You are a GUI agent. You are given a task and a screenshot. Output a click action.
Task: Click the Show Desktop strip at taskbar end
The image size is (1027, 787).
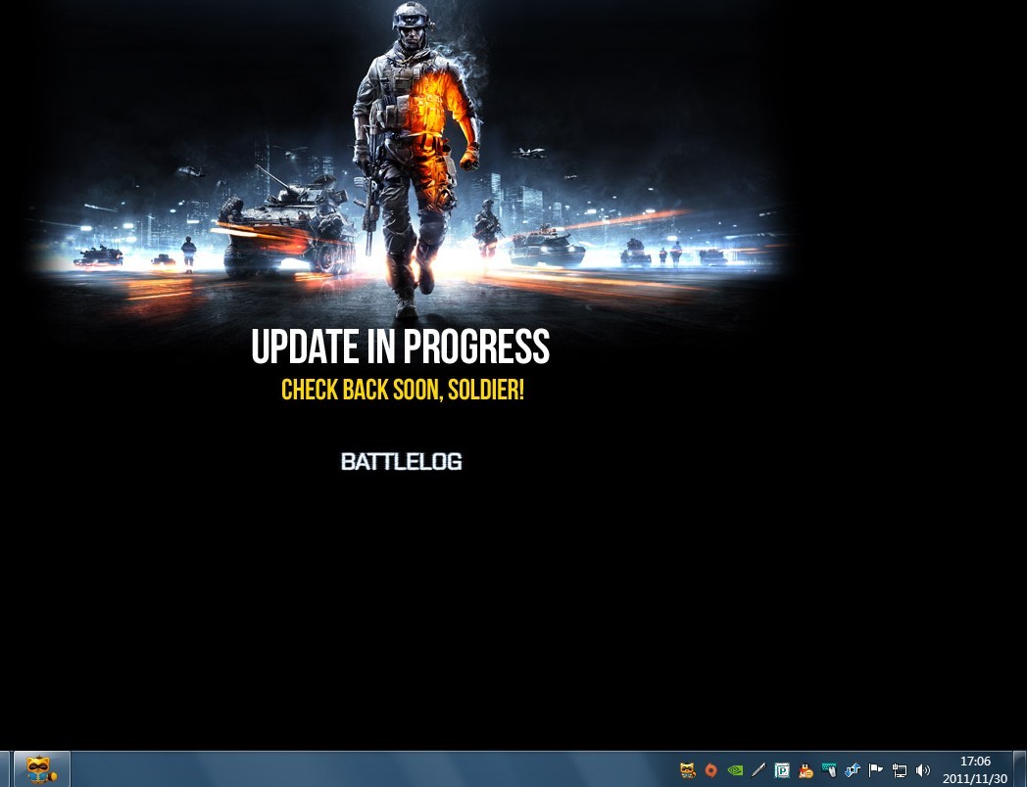[1020, 769]
